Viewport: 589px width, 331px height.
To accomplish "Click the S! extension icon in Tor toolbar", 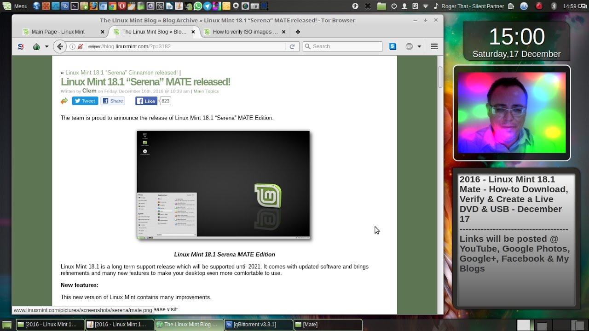I will (21, 46).
